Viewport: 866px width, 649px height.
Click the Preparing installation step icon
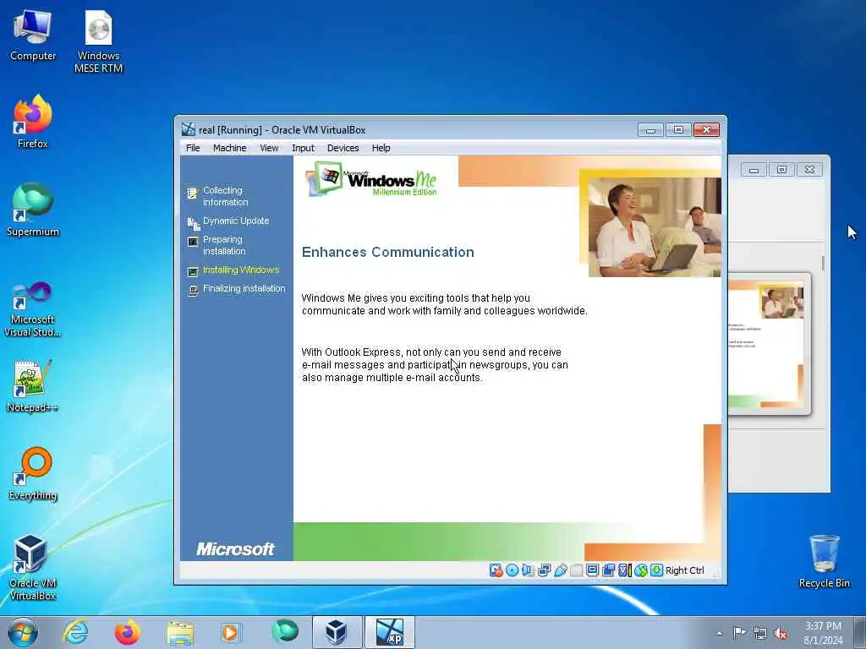click(193, 242)
